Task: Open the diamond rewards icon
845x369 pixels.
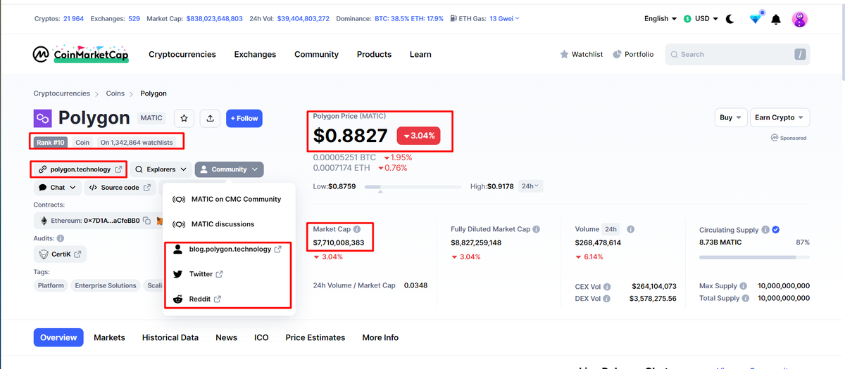Action: (756, 19)
